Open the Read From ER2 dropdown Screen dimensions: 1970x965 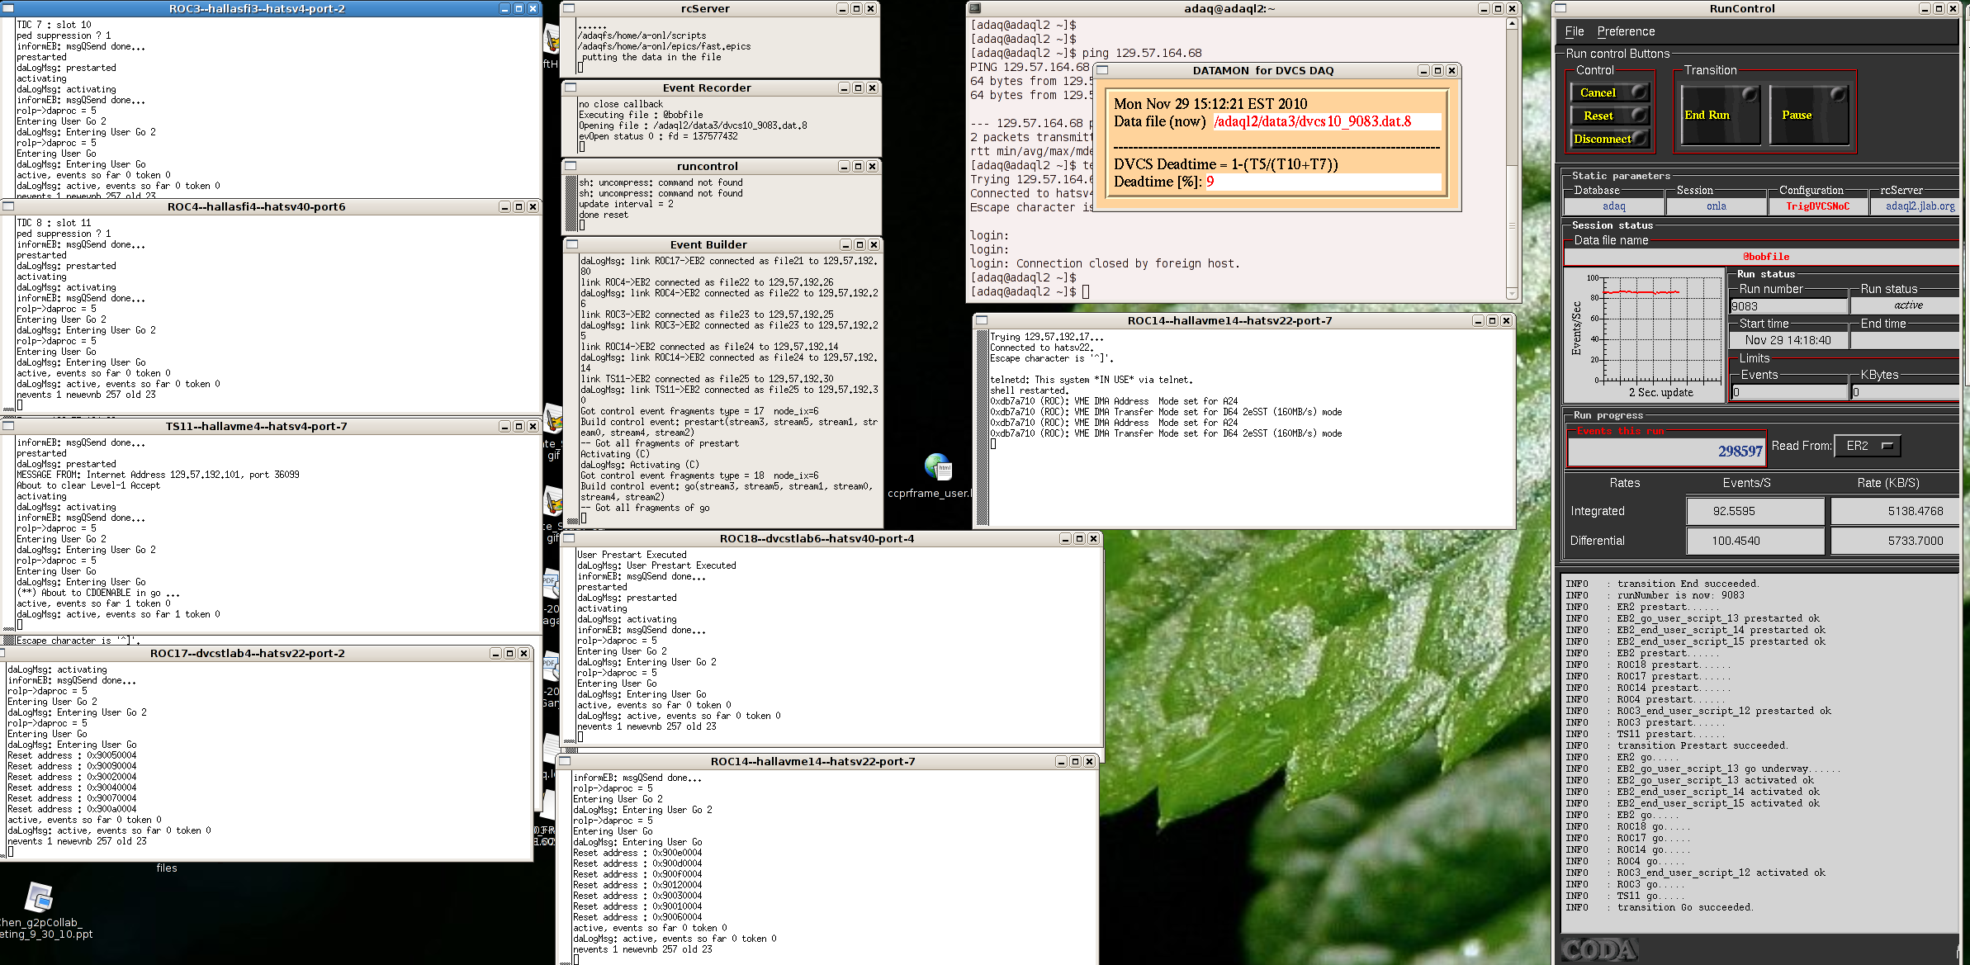(1868, 446)
